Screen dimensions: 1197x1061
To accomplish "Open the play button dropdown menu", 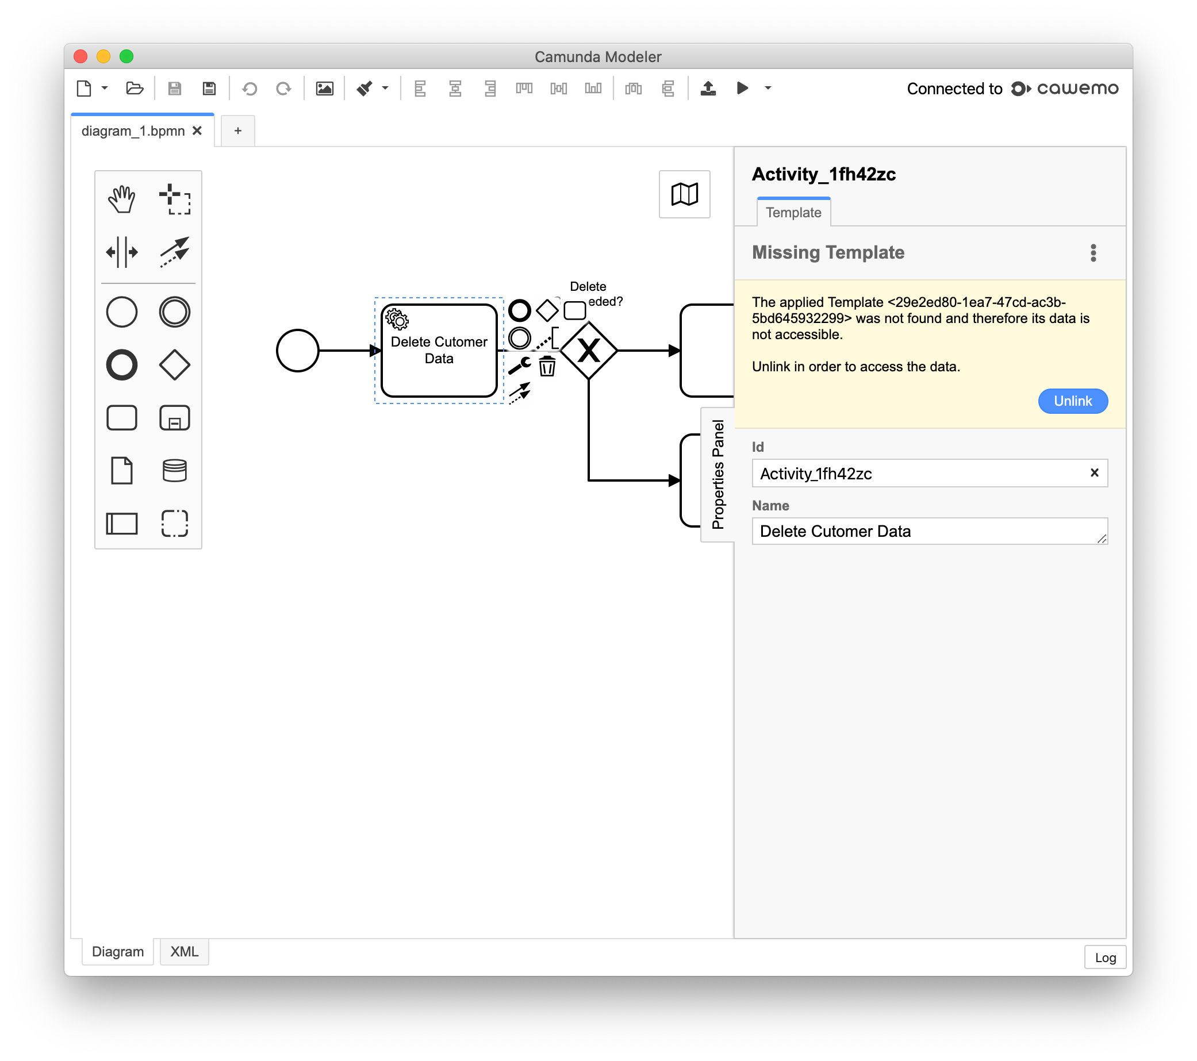I will pos(768,88).
